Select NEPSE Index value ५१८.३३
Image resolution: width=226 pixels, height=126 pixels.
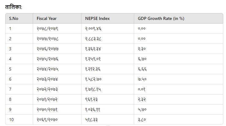coord(92,120)
